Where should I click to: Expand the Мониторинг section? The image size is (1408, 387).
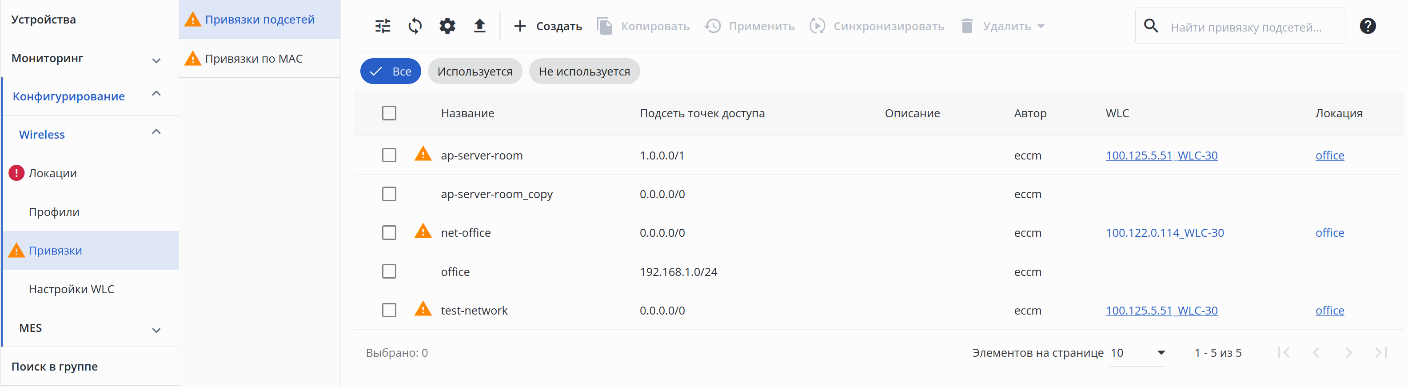(156, 60)
